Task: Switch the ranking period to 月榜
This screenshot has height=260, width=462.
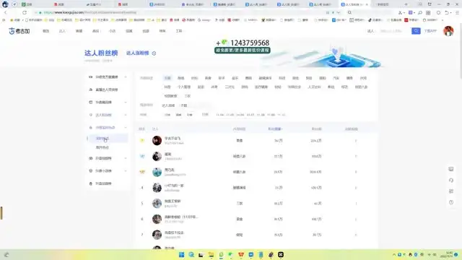Action: click(x=189, y=115)
